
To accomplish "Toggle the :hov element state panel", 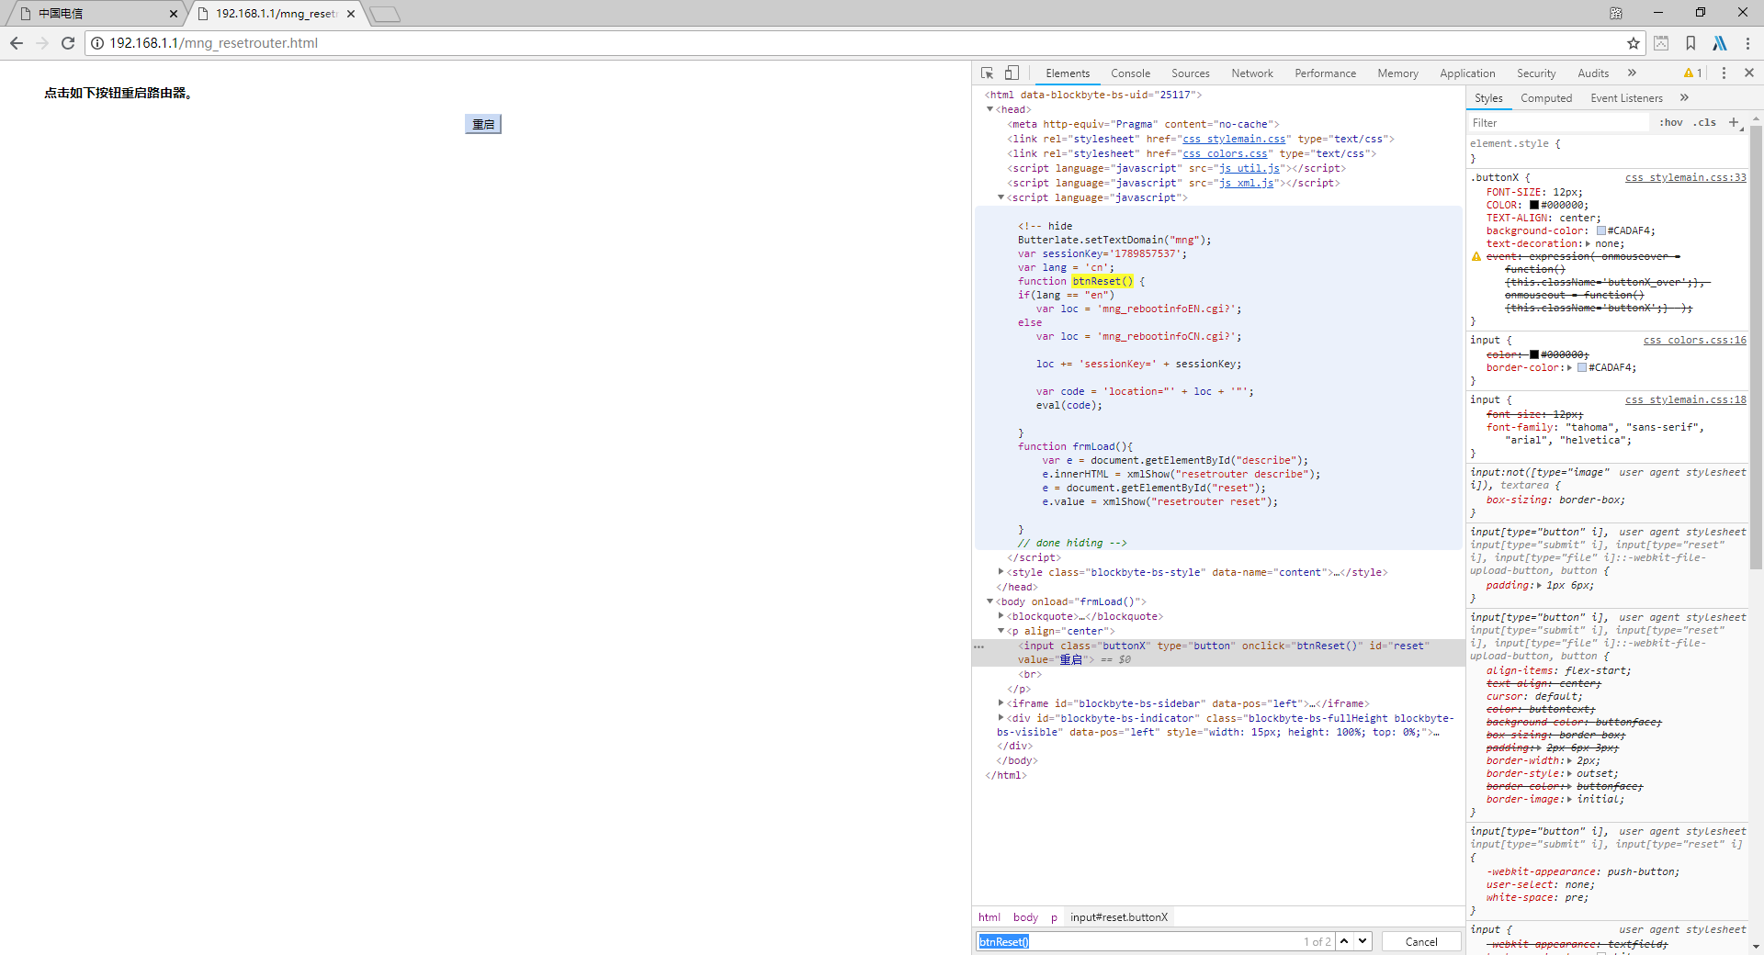I will (1671, 122).
